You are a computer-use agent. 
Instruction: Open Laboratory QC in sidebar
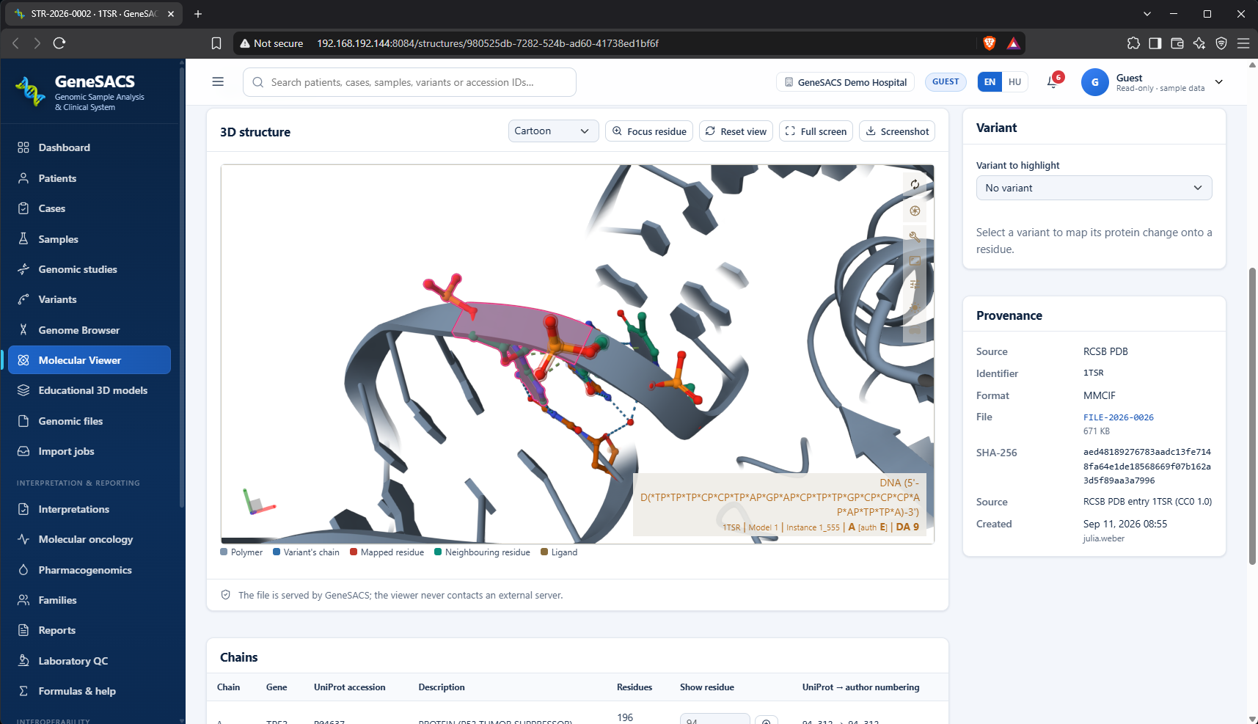(89, 661)
